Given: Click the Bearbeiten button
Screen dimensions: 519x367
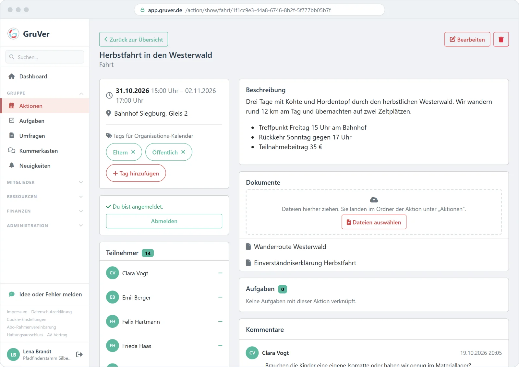Looking at the screenshot, I should tap(467, 39).
